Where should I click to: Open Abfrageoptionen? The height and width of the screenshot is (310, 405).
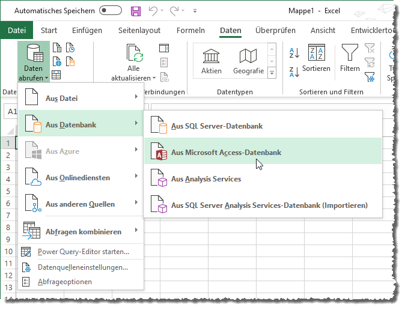[81, 282]
